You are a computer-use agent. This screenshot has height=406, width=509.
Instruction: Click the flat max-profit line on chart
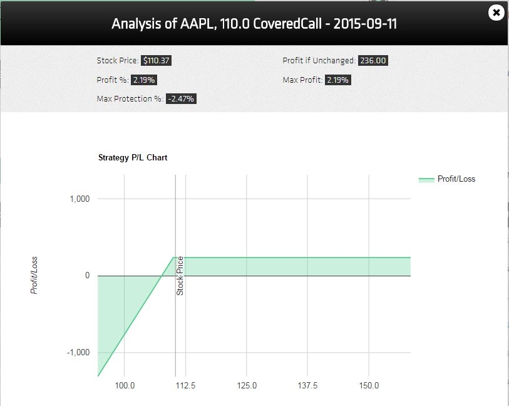292,258
